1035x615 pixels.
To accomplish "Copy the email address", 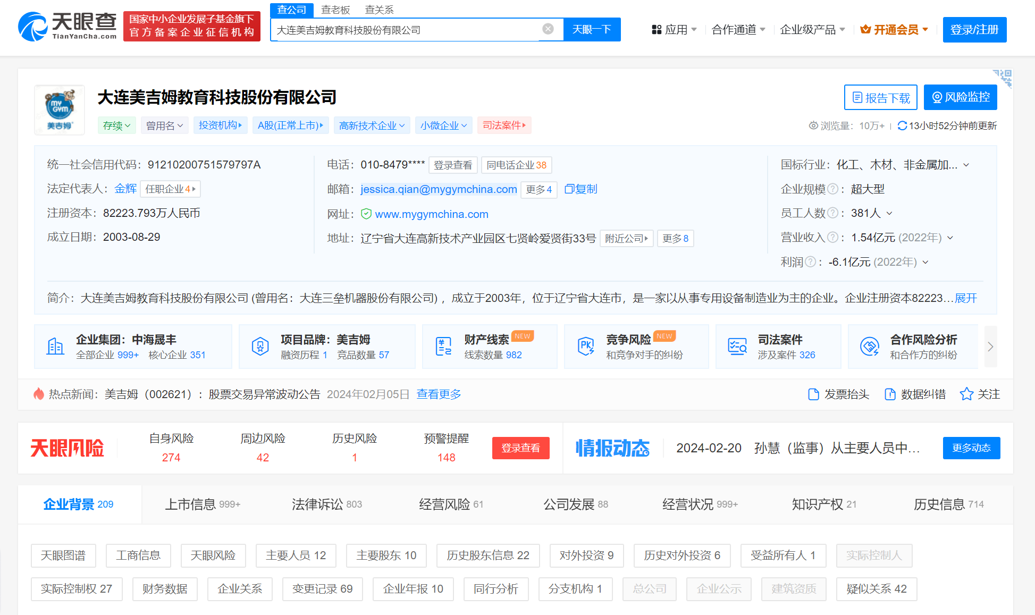I will pos(580,189).
